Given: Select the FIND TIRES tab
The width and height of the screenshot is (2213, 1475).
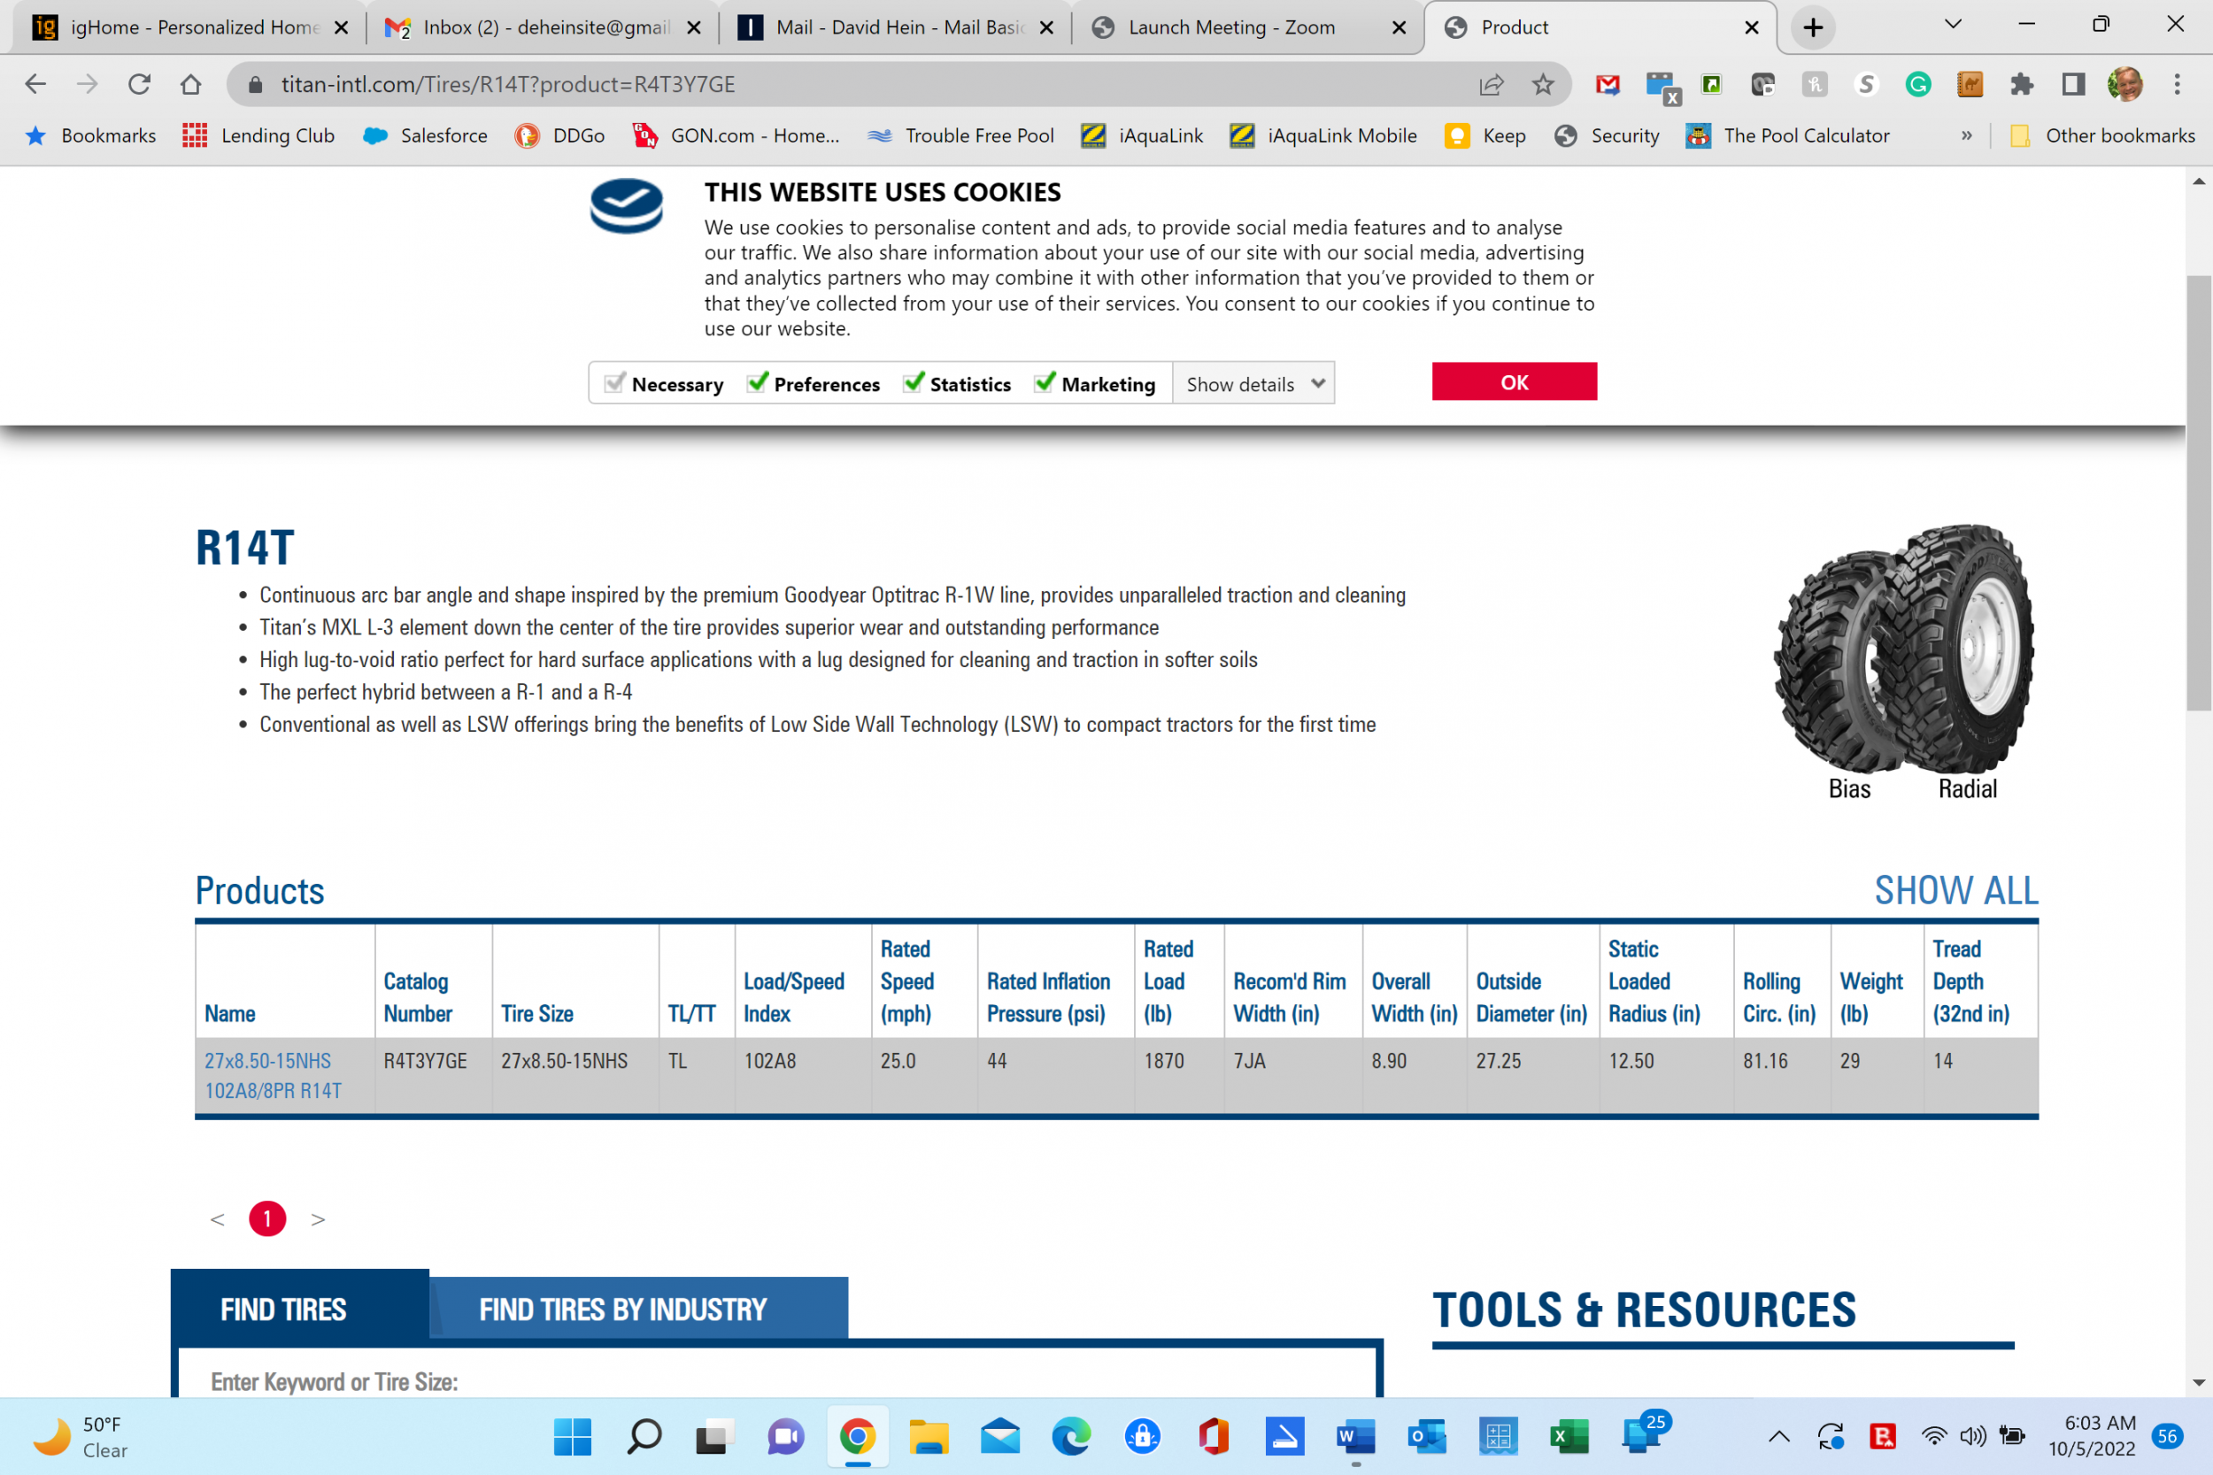Looking at the screenshot, I should click(300, 1309).
